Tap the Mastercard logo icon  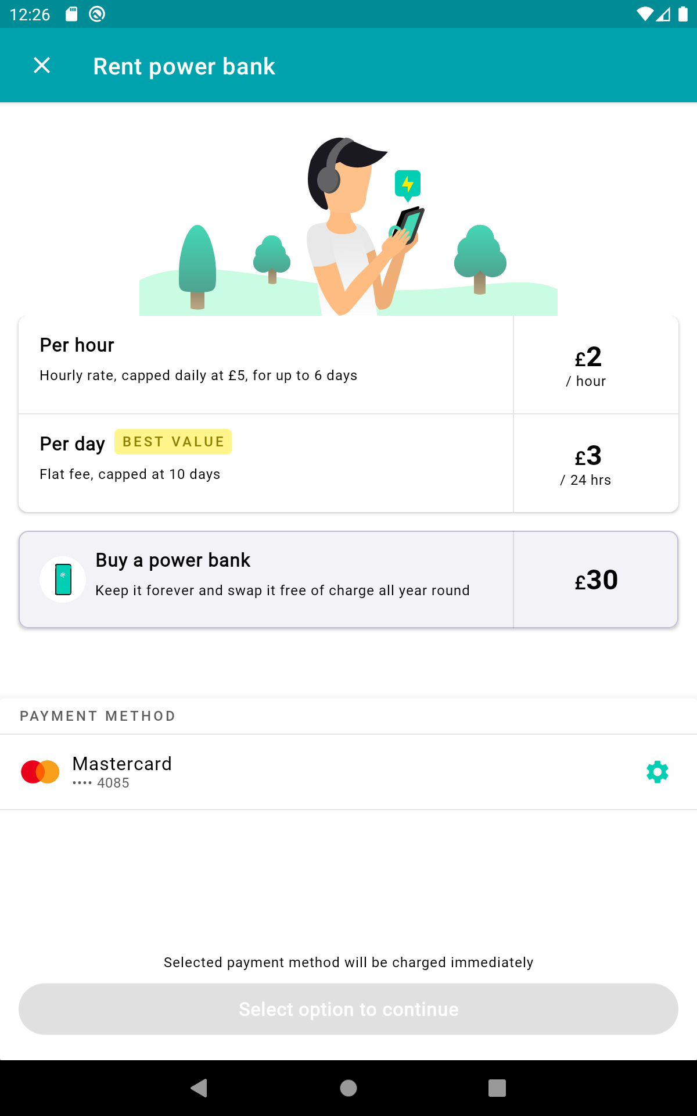click(x=40, y=772)
